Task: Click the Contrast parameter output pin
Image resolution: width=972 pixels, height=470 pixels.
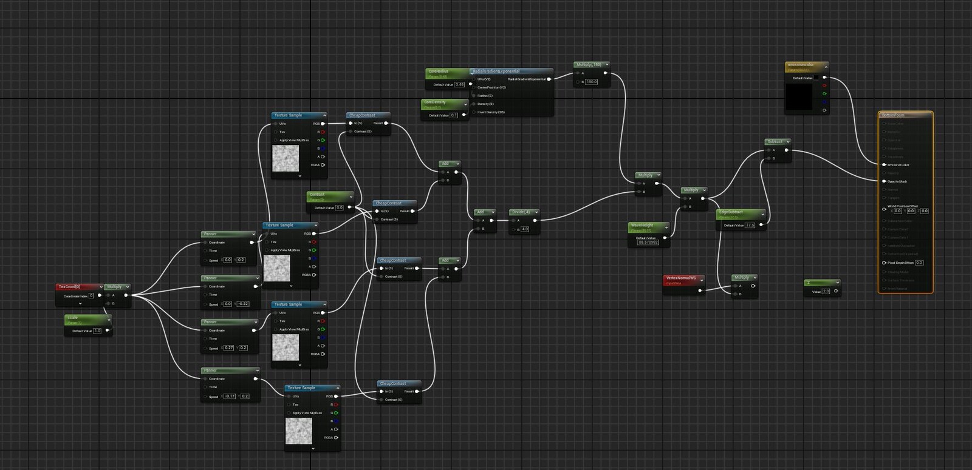Action: coord(349,207)
